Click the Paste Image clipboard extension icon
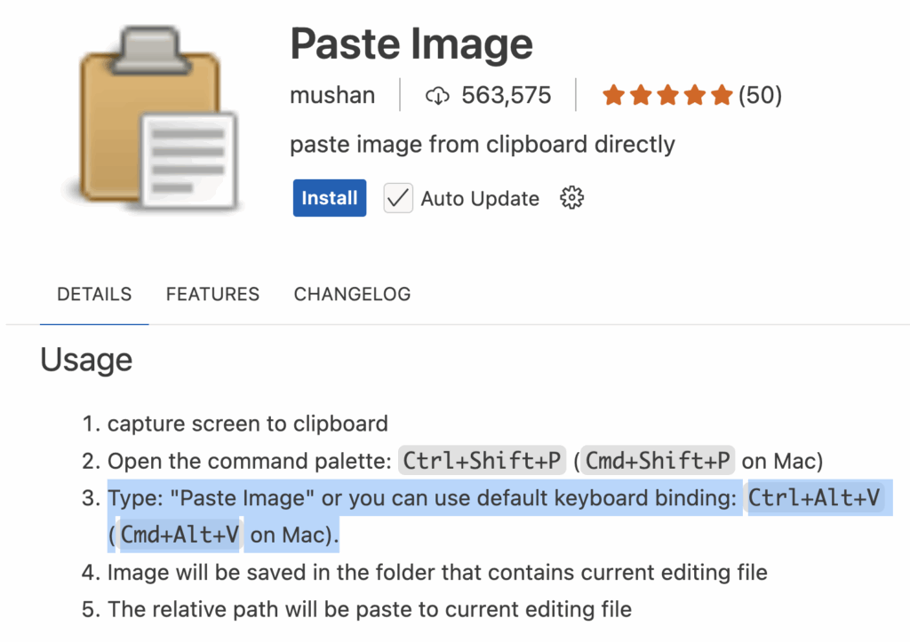This screenshot has width=910, height=642. click(x=152, y=118)
